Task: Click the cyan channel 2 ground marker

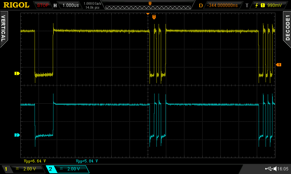Action: pyautogui.click(x=17, y=135)
